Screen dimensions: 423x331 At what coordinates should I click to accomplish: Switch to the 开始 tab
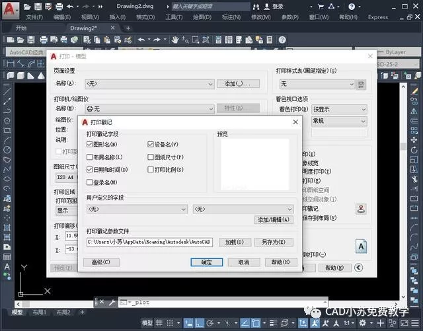pyautogui.click(x=20, y=28)
